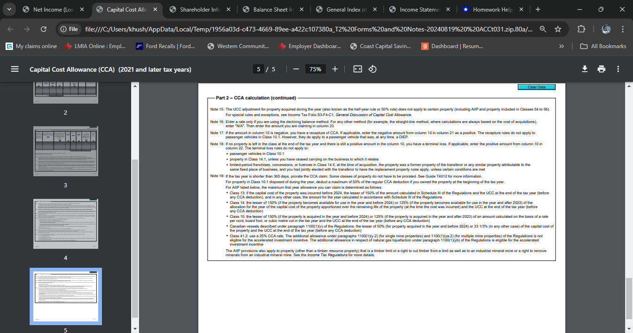The image size is (633, 333).
Task: Rotate the CCA document counterclockwise
Action: click(x=373, y=69)
